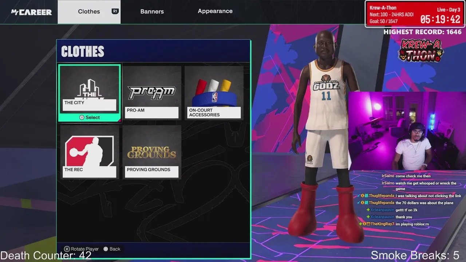Click the Back button prompt
466x262 pixels.
click(112, 249)
